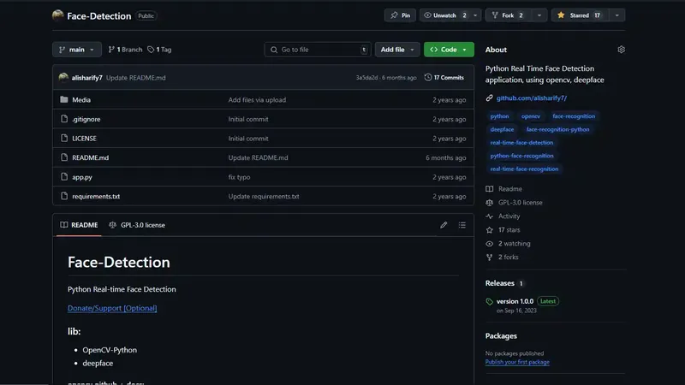
Task: Expand the Unwatch notification dropdown arrow
Action: [475, 15]
